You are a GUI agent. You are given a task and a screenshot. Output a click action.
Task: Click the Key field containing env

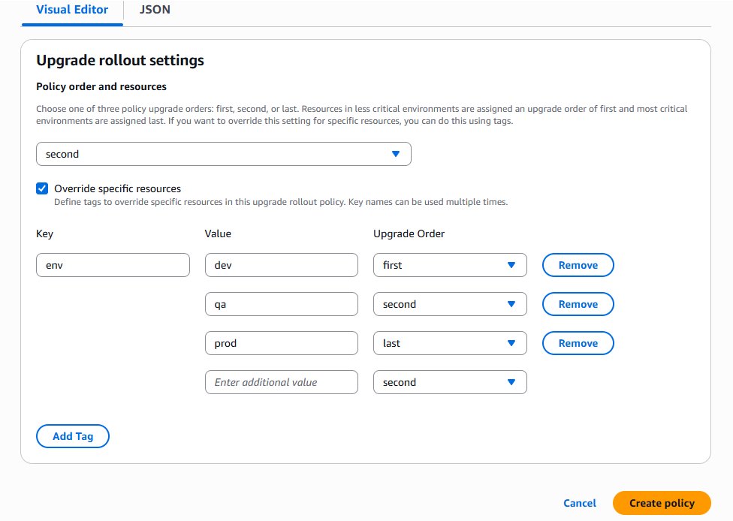[x=113, y=265]
